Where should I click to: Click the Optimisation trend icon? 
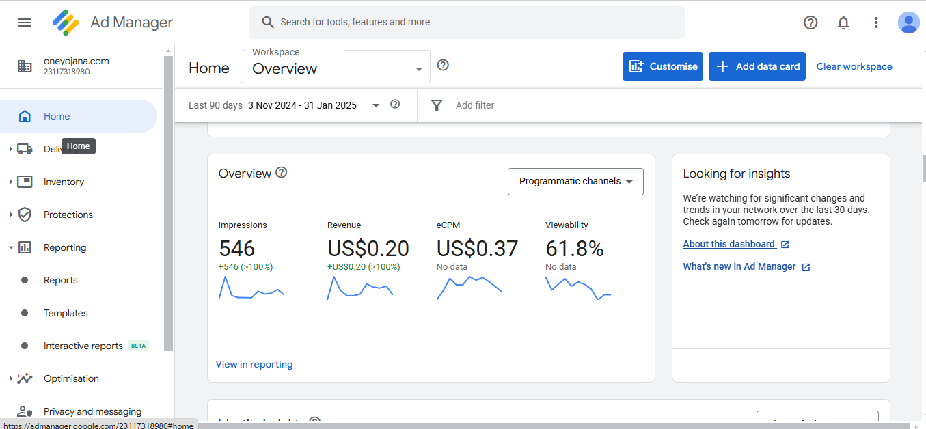click(25, 378)
